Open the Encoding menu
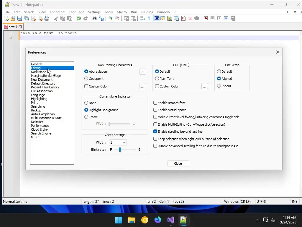The width and height of the screenshot is (302, 227). 57,12
